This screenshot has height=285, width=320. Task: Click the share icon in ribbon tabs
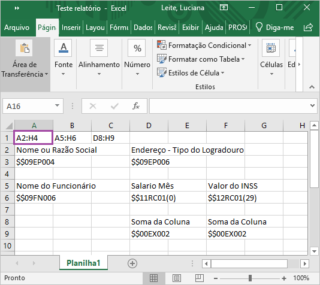pos(308,27)
